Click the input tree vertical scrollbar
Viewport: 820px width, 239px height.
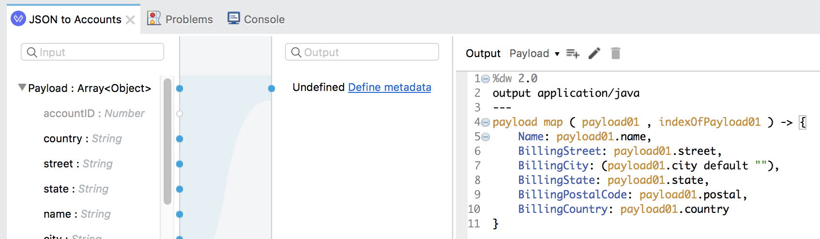167,141
